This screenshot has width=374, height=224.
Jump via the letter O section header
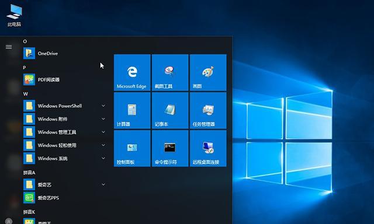click(x=25, y=41)
